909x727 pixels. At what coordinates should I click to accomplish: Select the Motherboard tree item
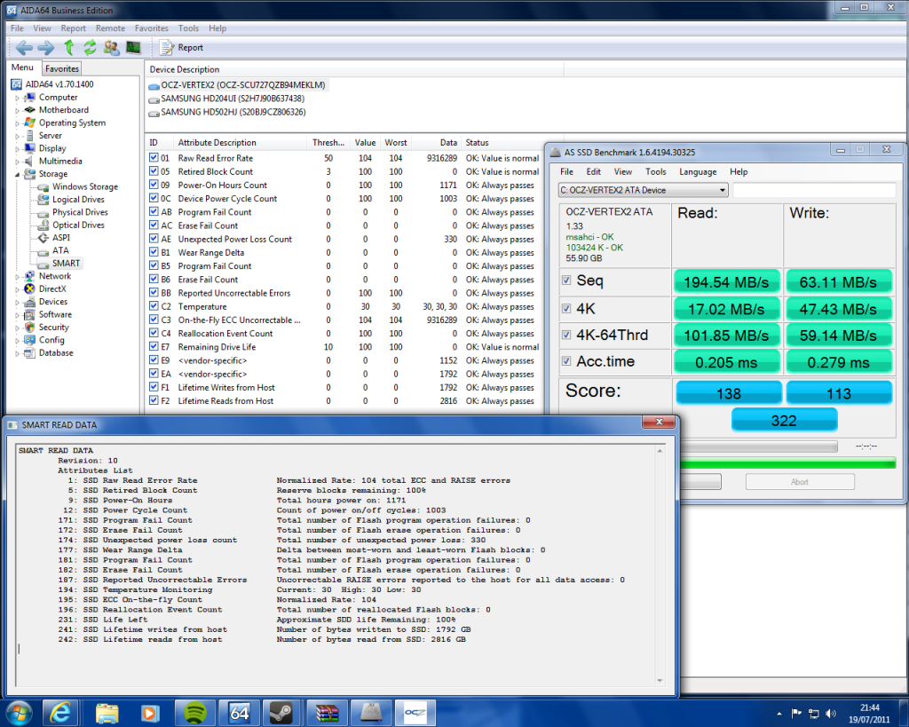[64, 110]
